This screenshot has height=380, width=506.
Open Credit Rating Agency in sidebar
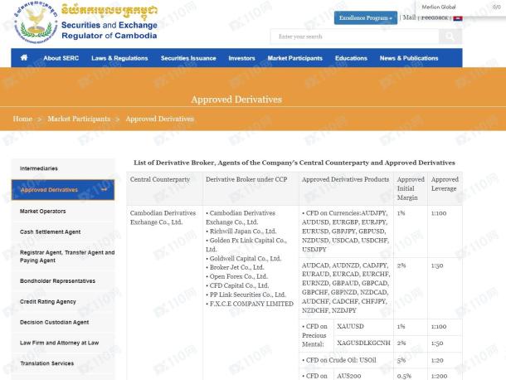(x=63, y=301)
